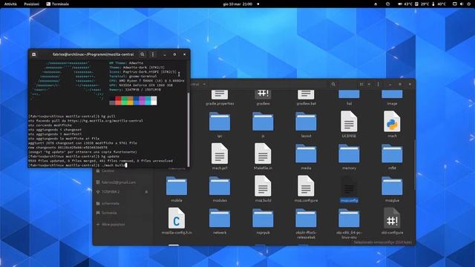This screenshot has height=267, width=475.
Task: Eject the TOSHIBA drive
Action: point(147,192)
